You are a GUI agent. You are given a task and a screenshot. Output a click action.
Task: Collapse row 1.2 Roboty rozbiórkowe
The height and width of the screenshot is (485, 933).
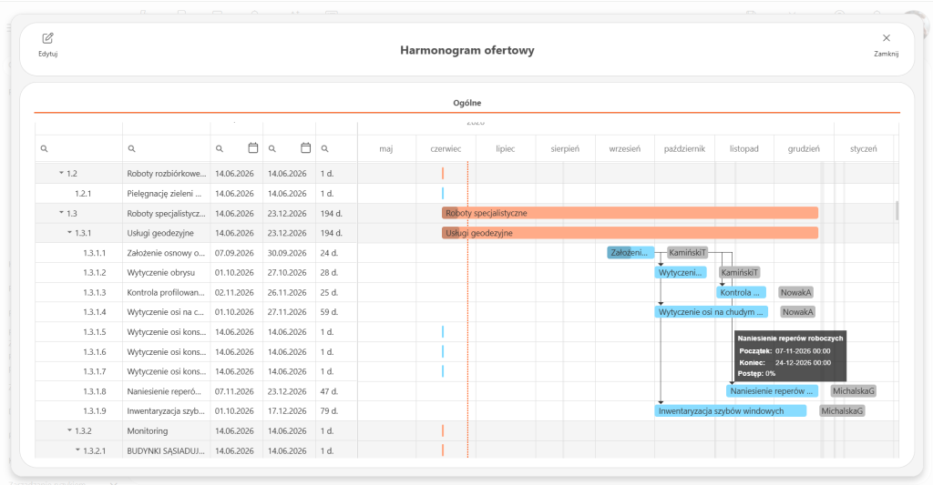tap(61, 173)
